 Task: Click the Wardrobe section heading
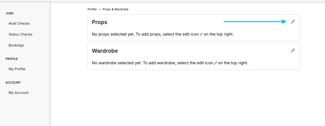coord(105,51)
